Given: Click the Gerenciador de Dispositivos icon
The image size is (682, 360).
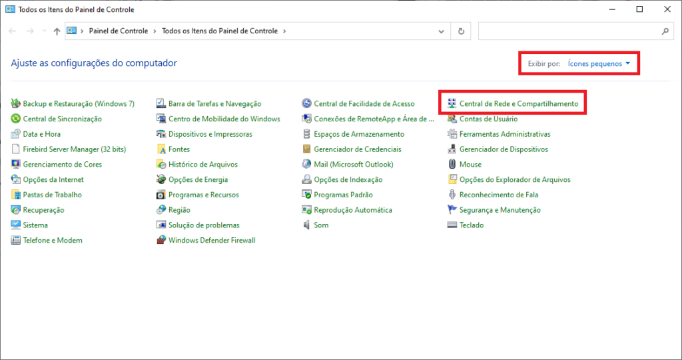Looking at the screenshot, I should click(x=452, y=149).
